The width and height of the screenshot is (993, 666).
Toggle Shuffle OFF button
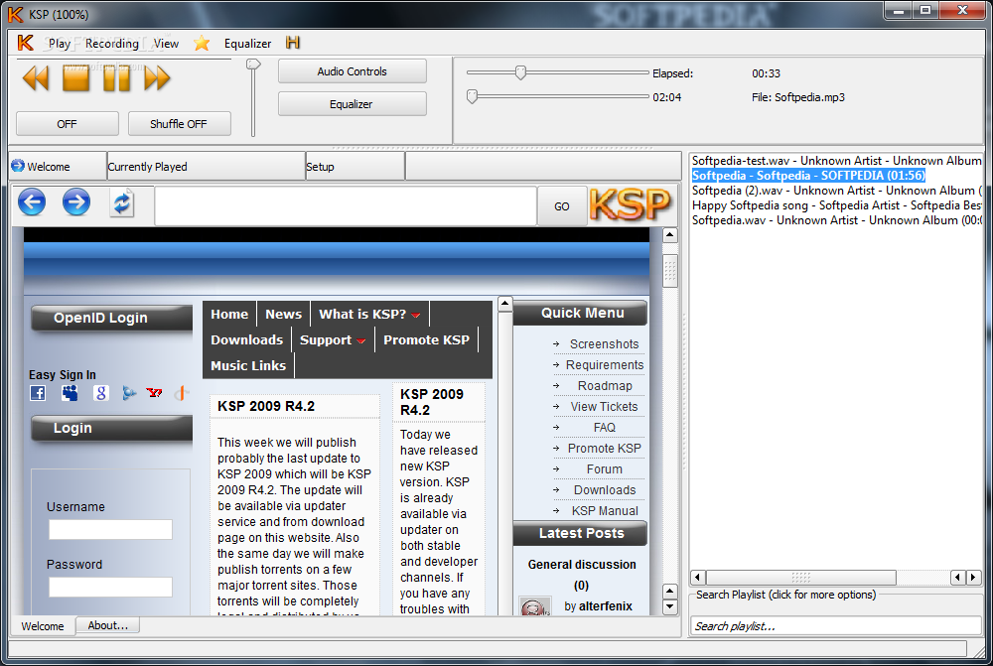(179, 123)
